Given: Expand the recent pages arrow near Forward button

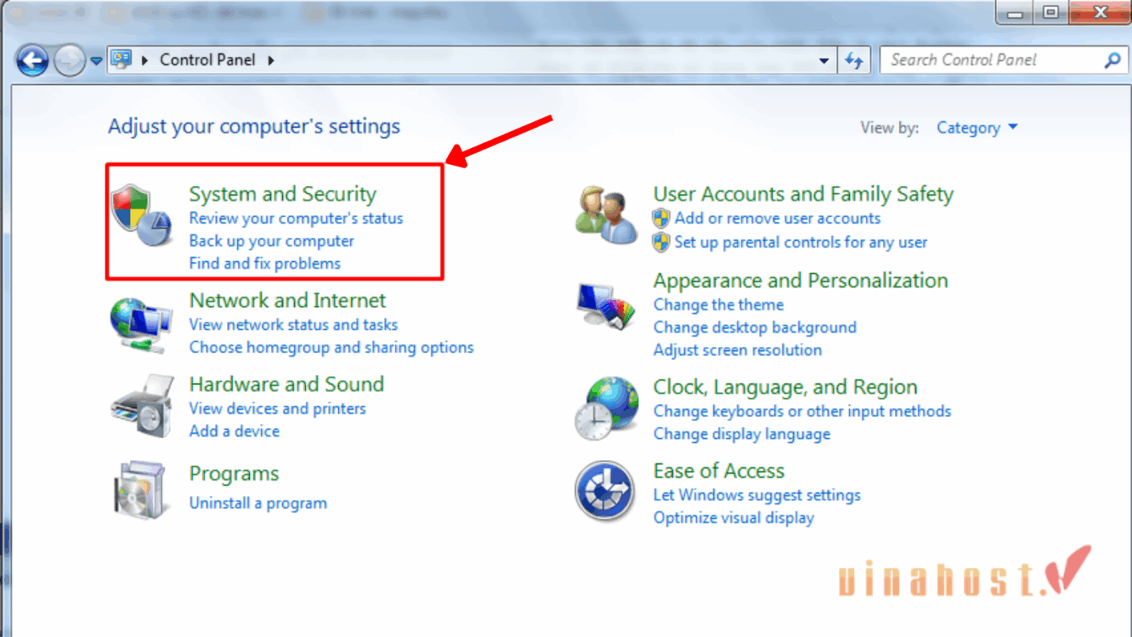Looking at the screenshot, I should click(x=96, y=61).
